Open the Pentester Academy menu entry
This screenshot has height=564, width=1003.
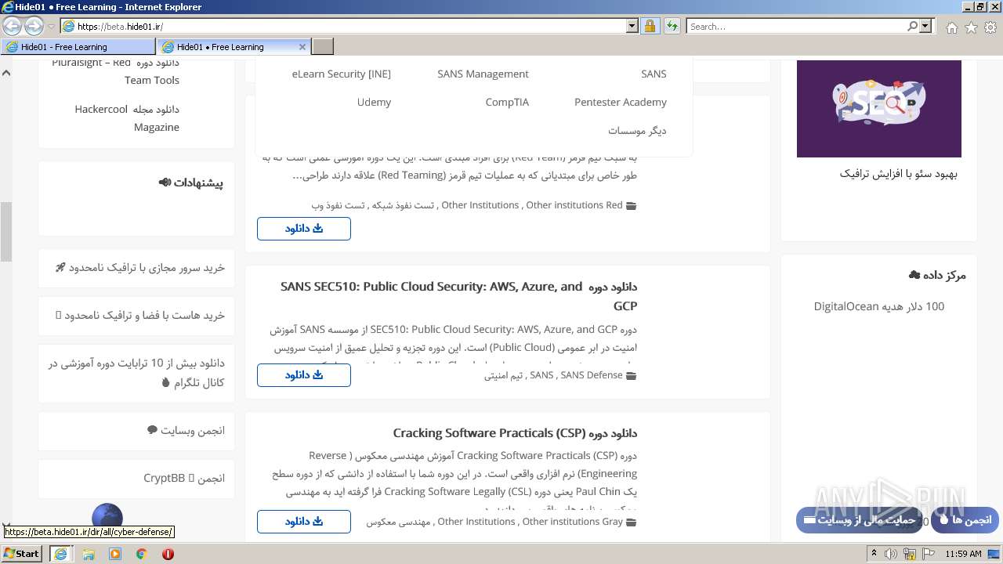pos(621,102)
